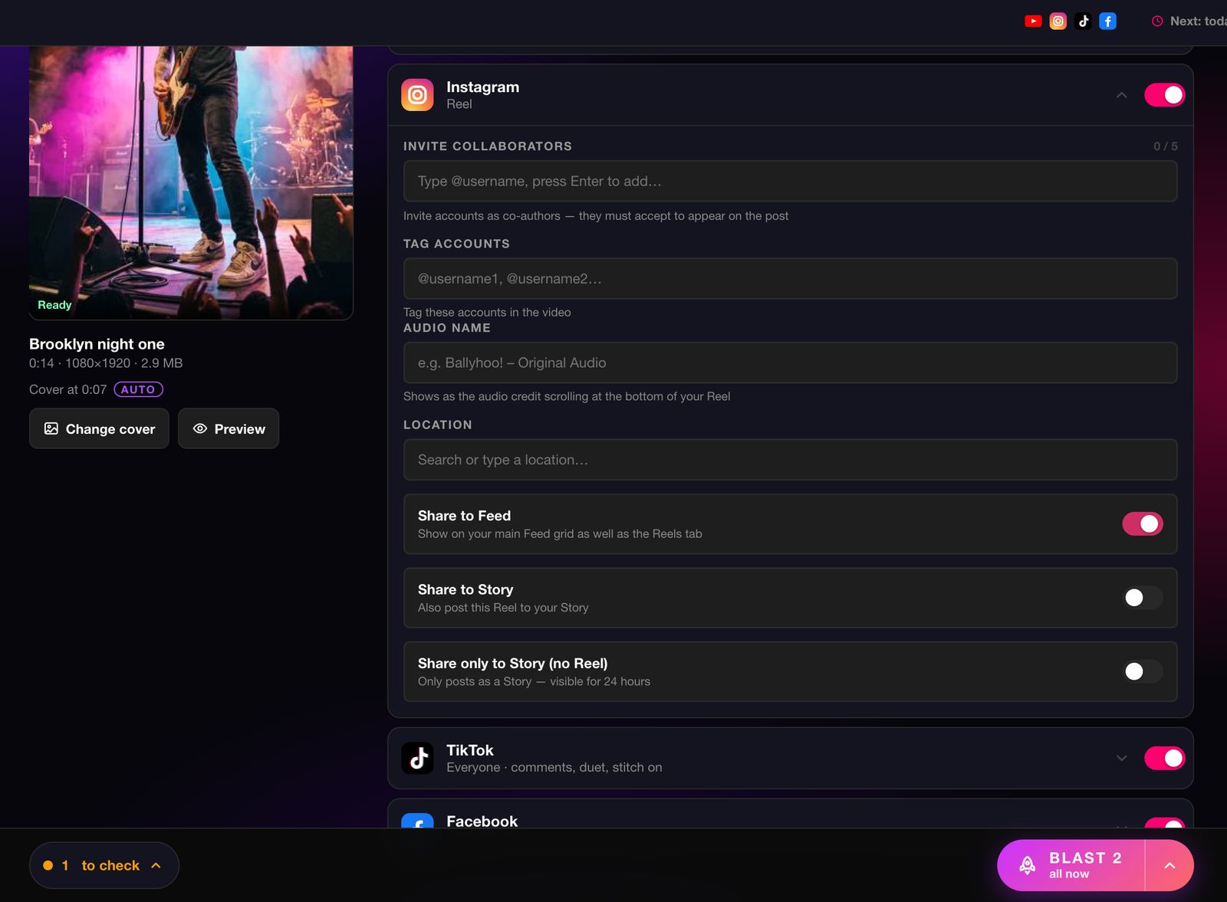Image resolution: width=1227 pixels, height=902 pixels.
Task: Click TikTok Everyone comments duet stitch text
Action: [x=554, y=767]
